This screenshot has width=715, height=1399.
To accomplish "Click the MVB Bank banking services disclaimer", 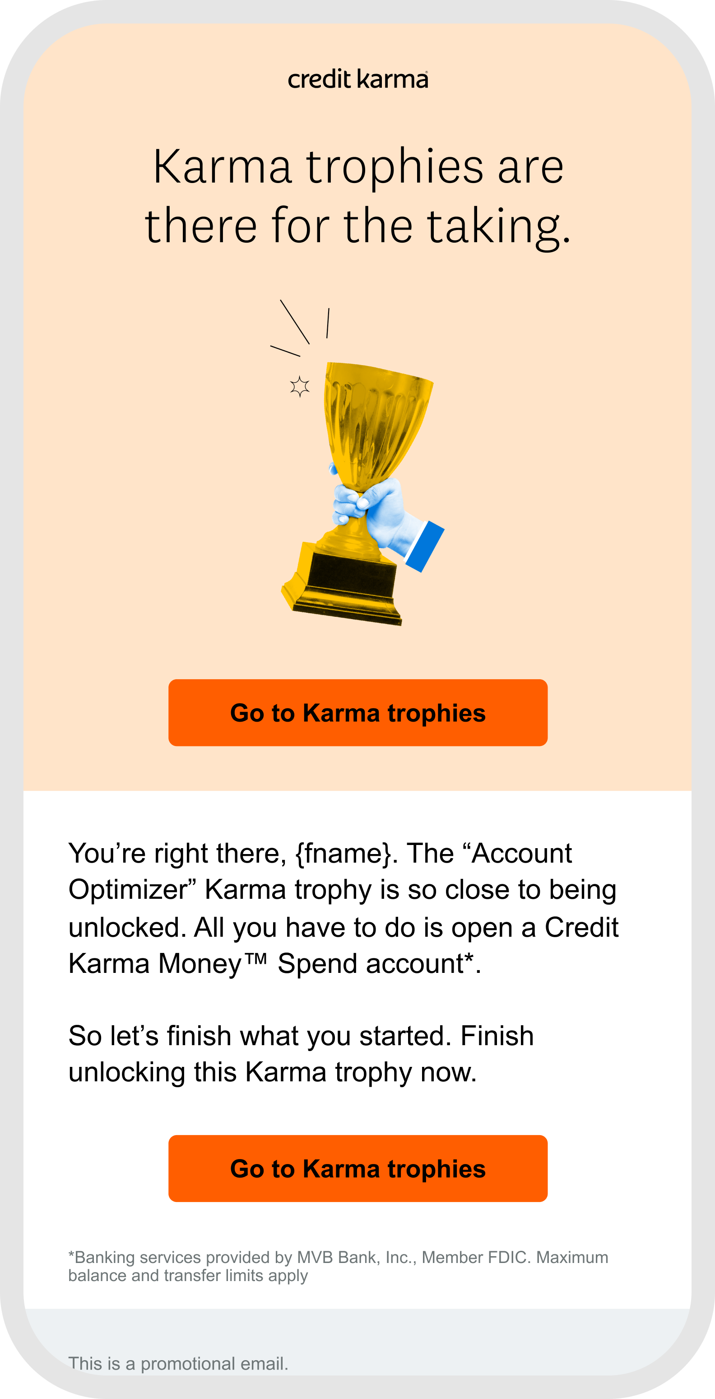I will pyautogui.click(x=338, y=1257).
